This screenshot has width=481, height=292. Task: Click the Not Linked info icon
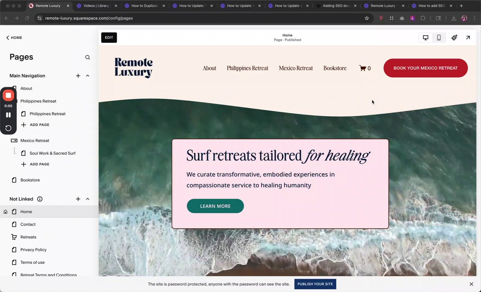point(40,199)
